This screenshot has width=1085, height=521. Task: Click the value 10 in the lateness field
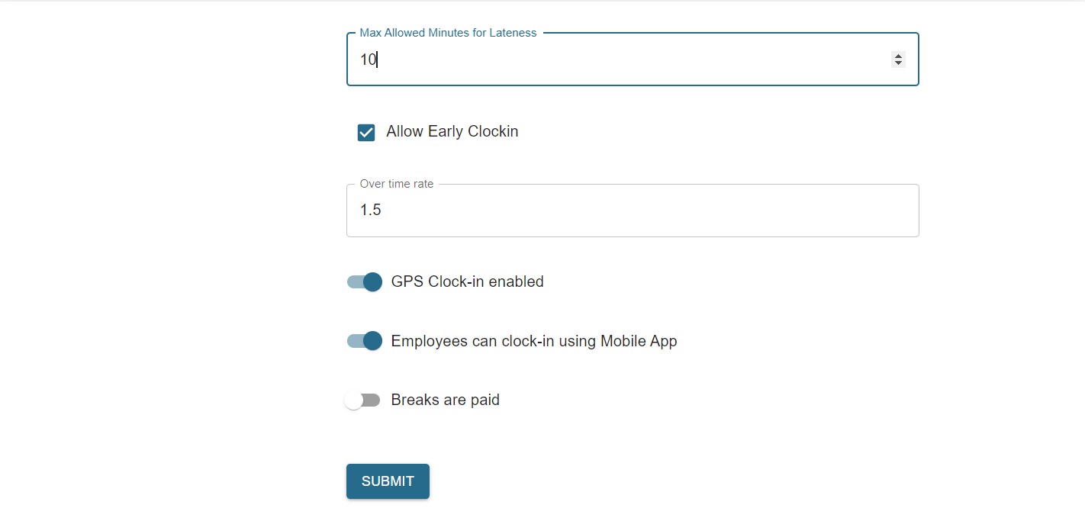coord(368,59)
